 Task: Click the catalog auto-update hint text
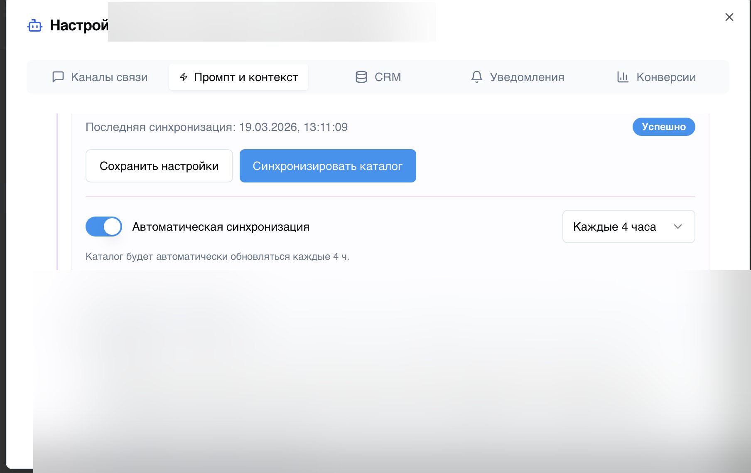(x=218, y=256)
